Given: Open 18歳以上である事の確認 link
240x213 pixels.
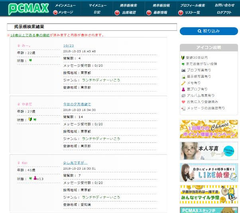Looking at the screenshot, I should 30,35.
